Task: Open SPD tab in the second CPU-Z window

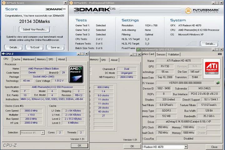Action: click(x=103, y=60)
